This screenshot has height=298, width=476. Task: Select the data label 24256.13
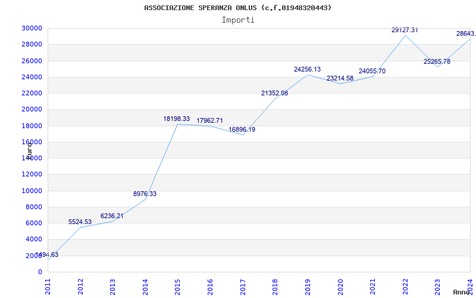coord(307,69)
